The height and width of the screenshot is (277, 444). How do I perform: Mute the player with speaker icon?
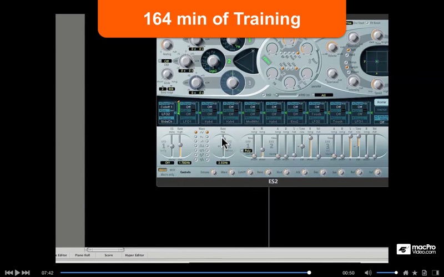pos(368,273)
